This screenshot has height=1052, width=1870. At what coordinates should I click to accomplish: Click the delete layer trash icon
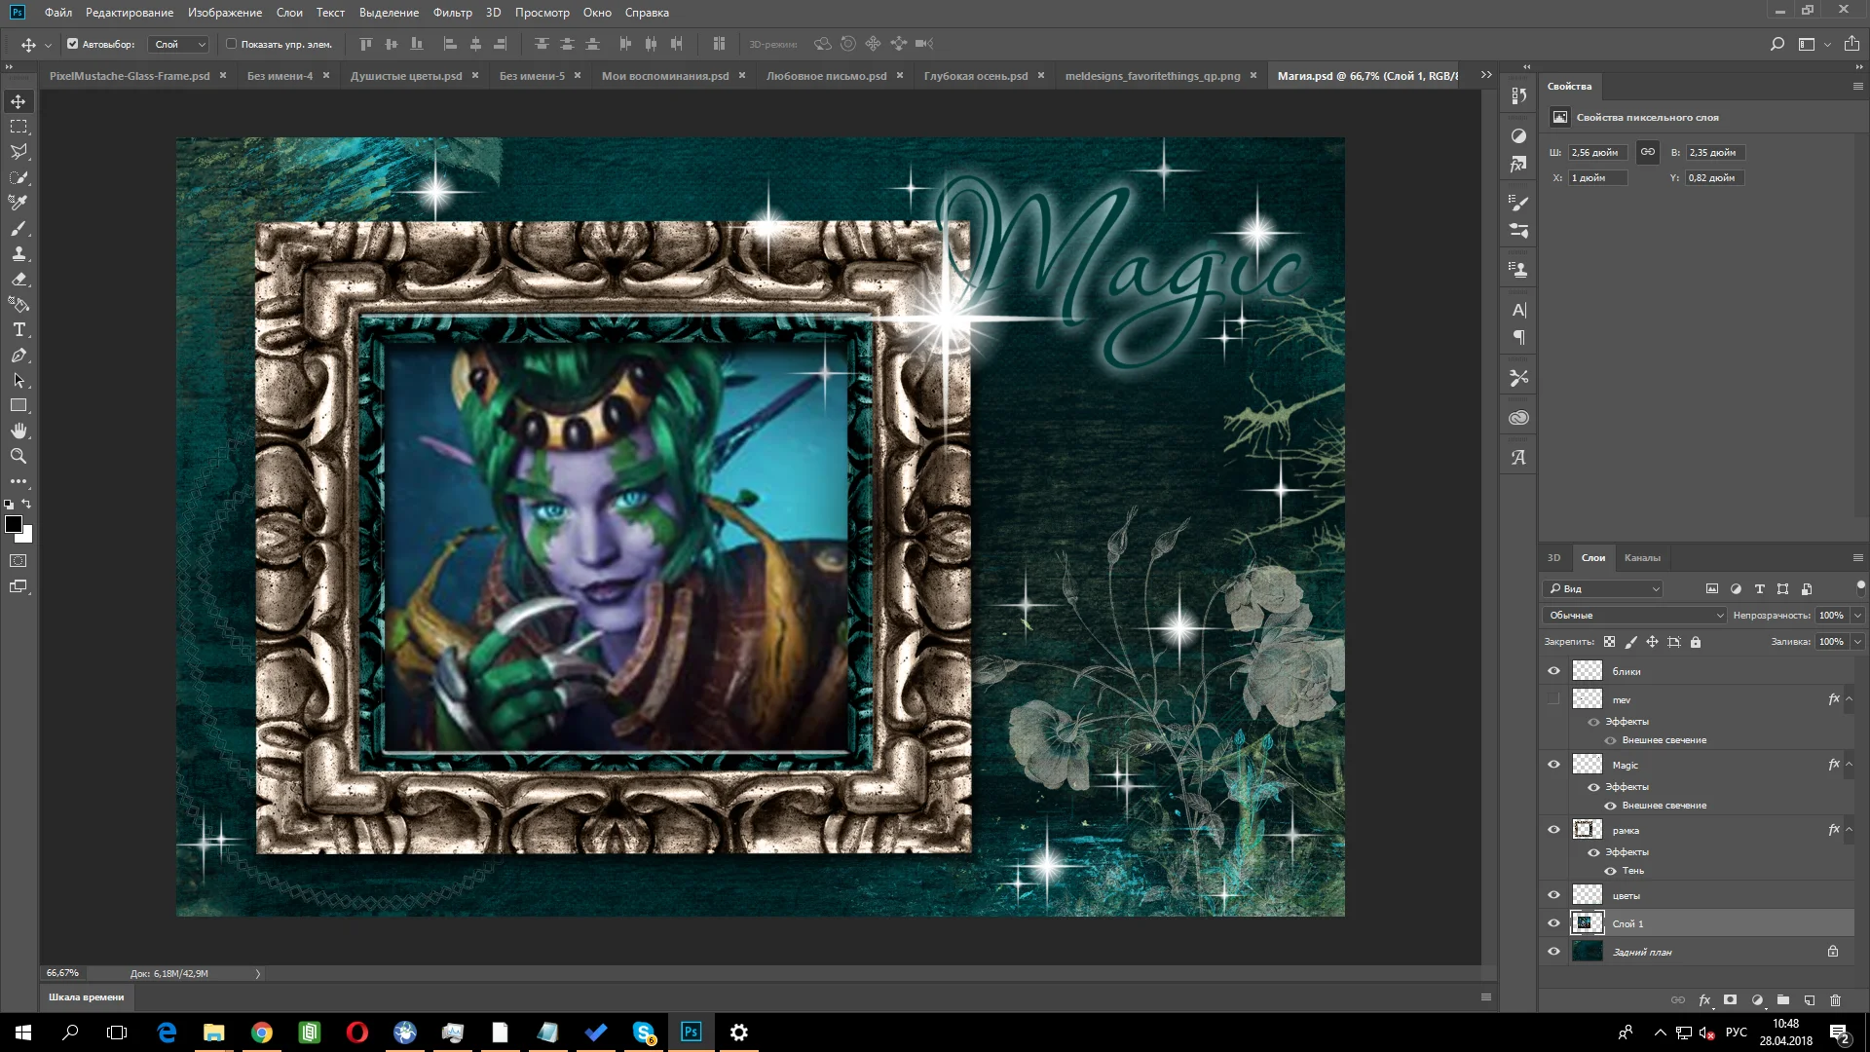pos(1835,1000)
